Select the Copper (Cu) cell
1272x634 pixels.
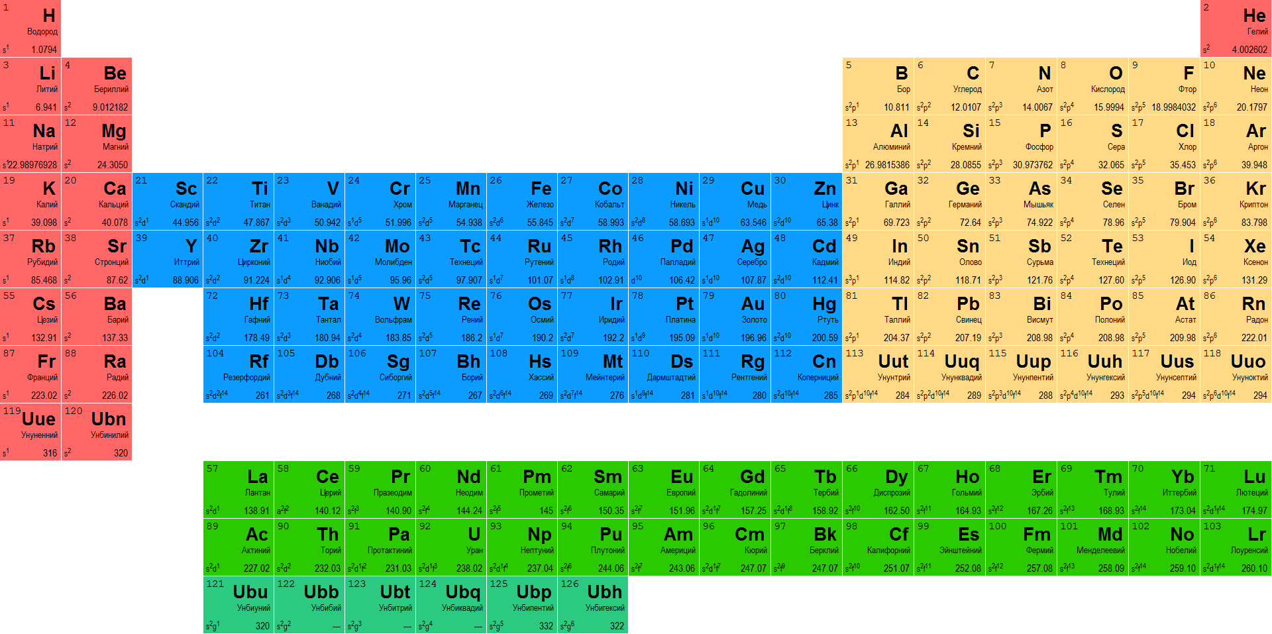pos(735,201)
